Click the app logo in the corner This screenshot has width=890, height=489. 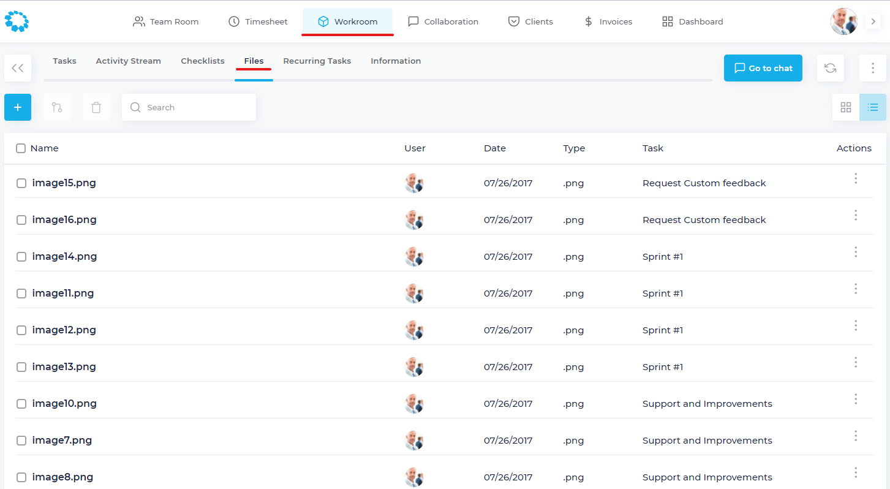pos(17,21)
